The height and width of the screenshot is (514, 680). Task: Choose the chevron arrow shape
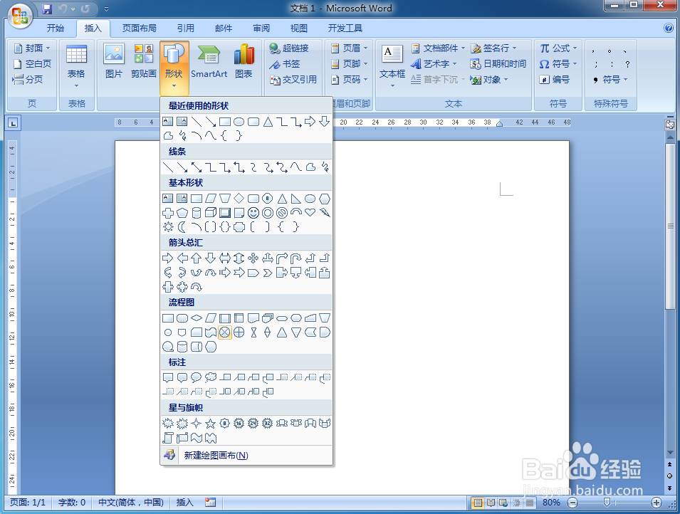pyautogui.click(x=268, y=273)
